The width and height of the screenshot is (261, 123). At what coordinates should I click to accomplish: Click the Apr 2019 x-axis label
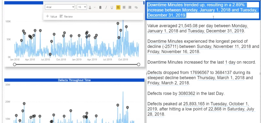click(x=92, y=60)
